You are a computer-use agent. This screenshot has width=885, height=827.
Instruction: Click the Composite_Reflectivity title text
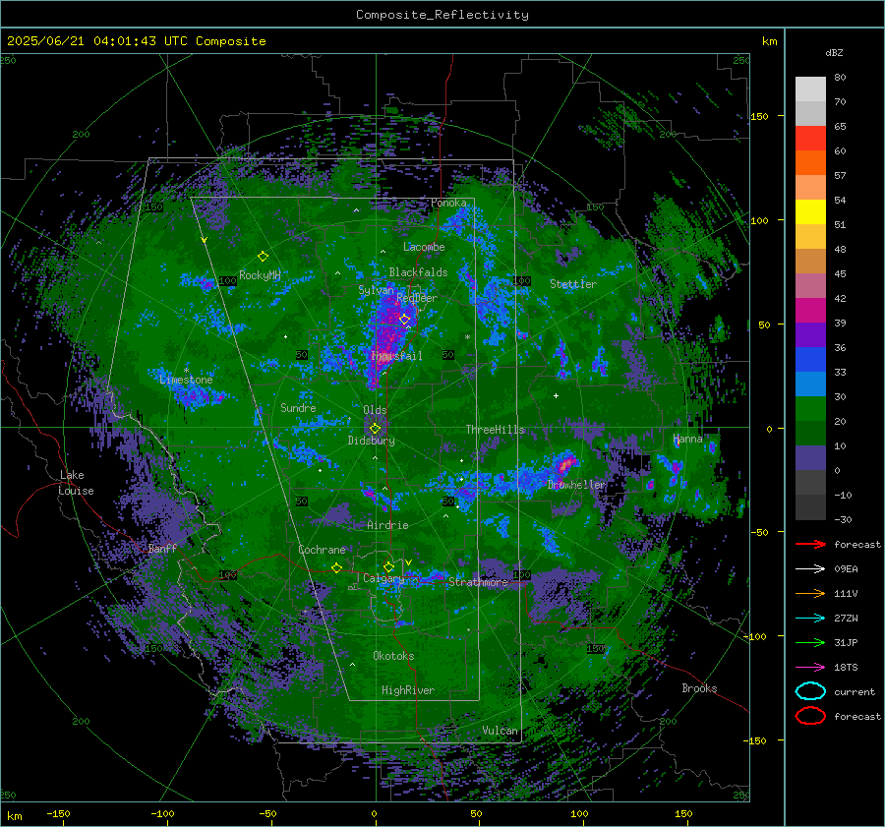click(x=442, y=15)
